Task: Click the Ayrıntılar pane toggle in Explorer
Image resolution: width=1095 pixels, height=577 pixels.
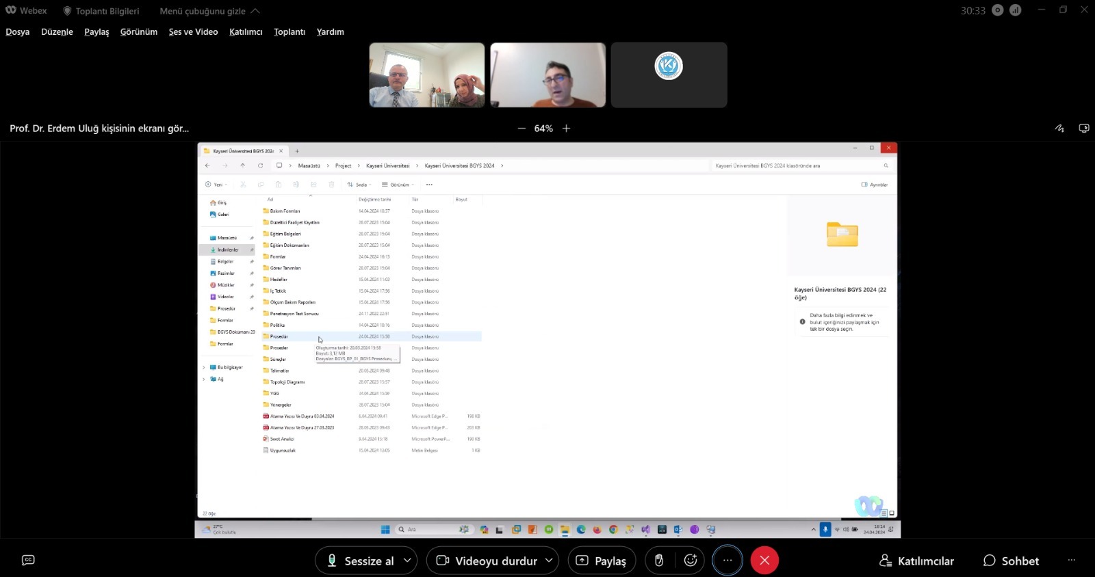Action: [875, 185]
